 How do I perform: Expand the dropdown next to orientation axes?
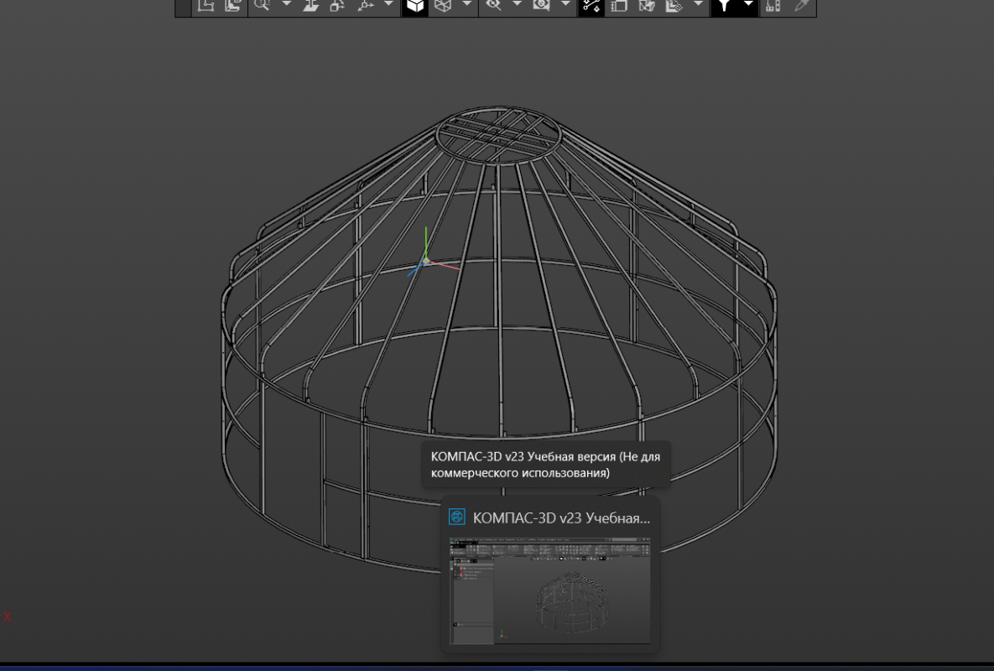pos(388,5)
